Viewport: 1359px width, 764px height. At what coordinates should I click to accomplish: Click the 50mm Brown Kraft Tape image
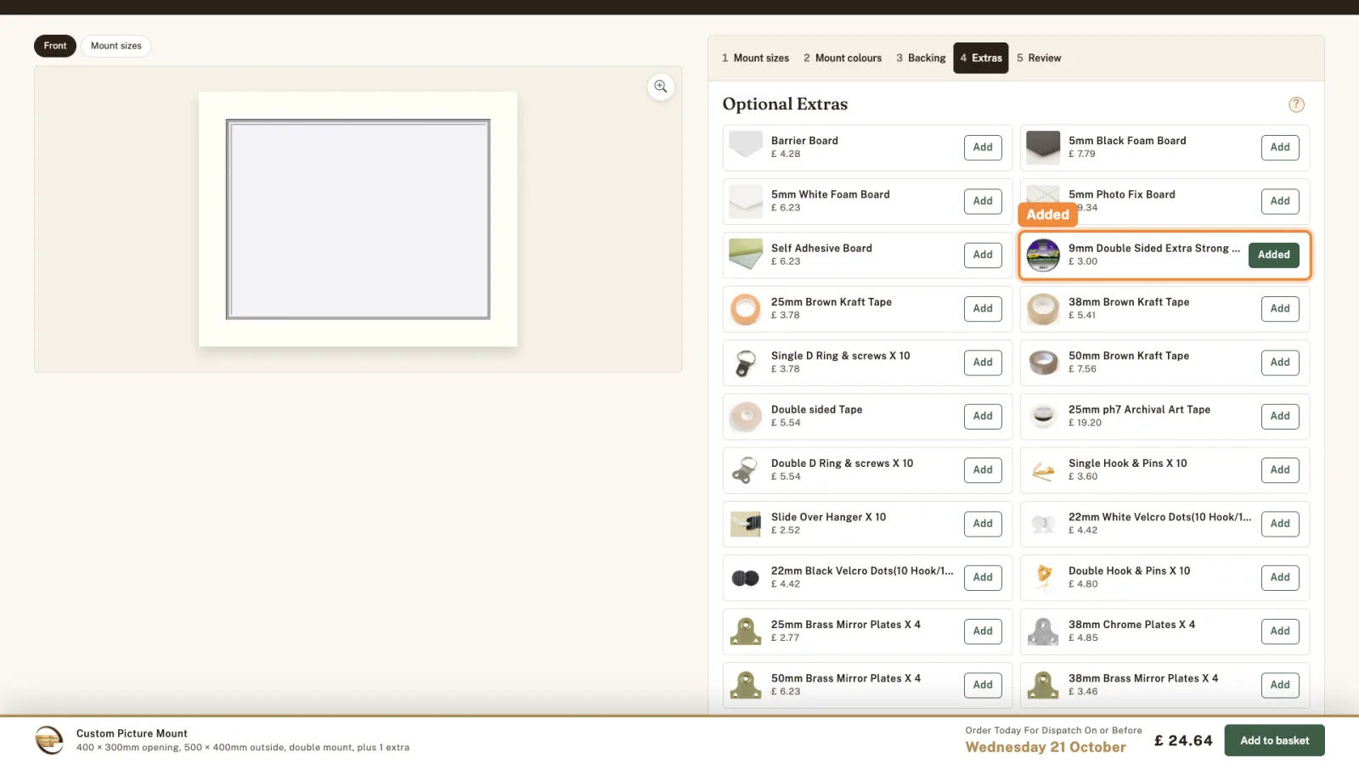pyautogui.click(x=1043, y=362)
